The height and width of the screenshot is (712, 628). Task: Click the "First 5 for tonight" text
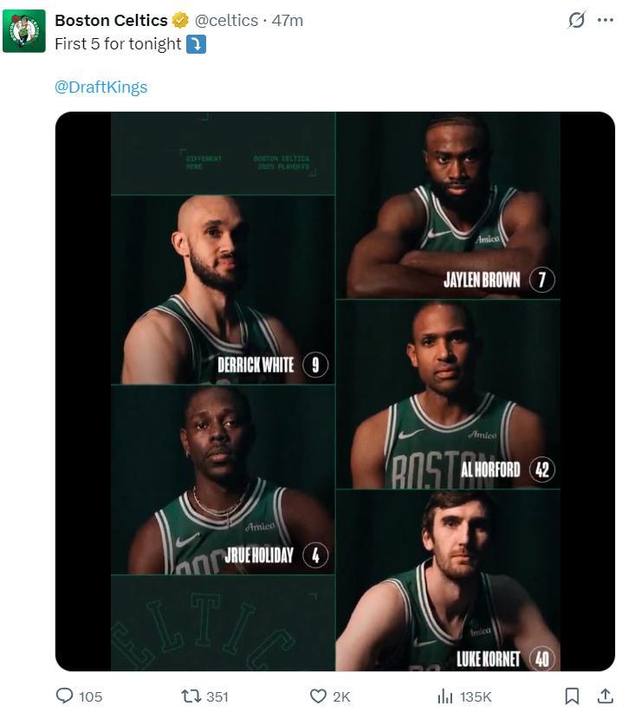pos(119,44)
